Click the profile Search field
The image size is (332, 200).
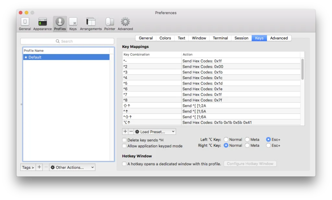point(67,41)
